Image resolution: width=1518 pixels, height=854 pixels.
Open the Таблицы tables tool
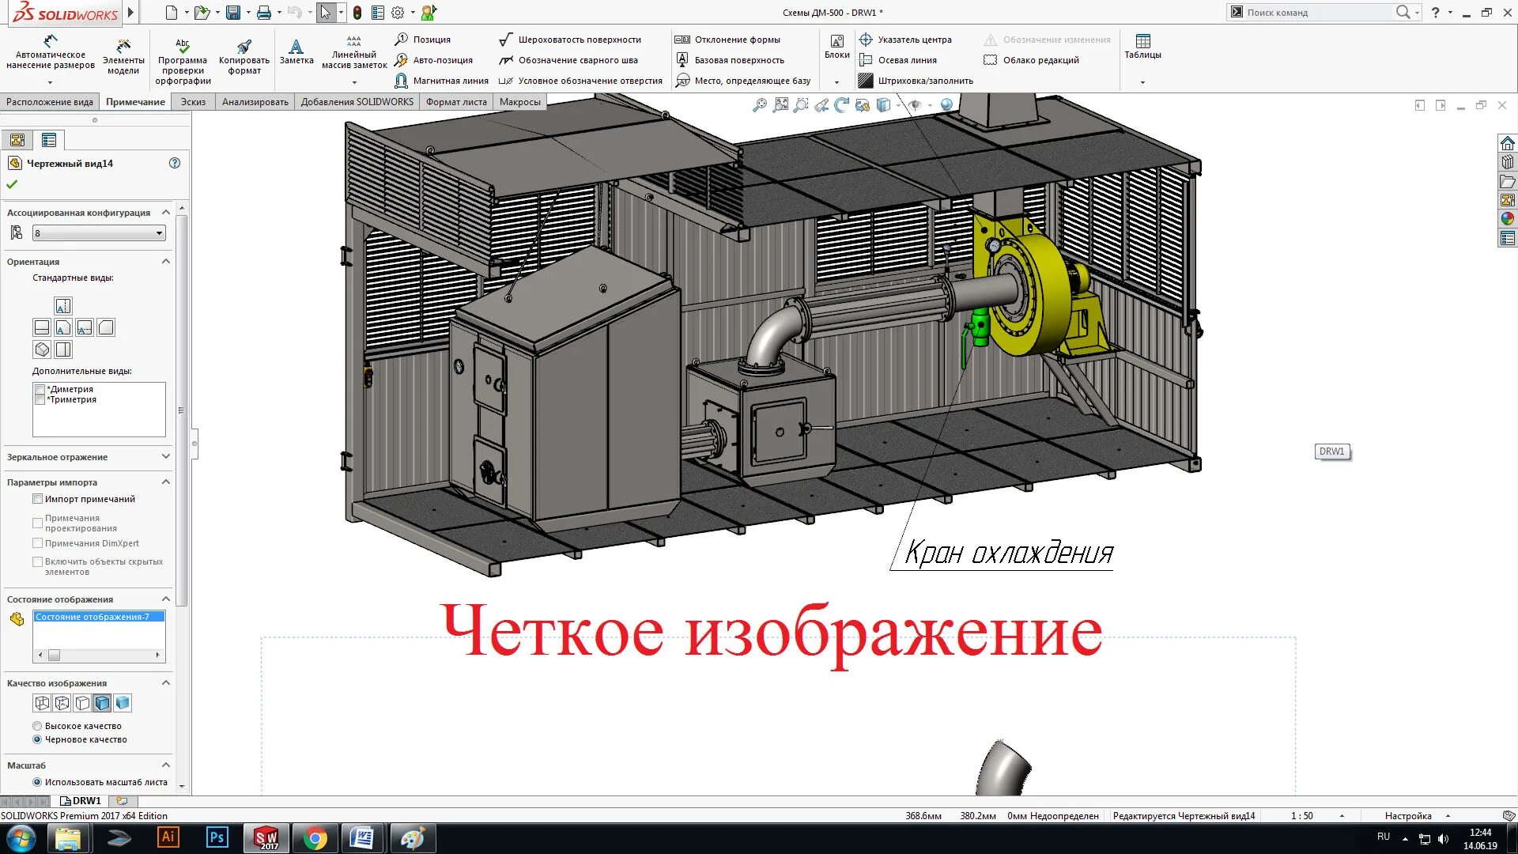[x=1143, y=47]
